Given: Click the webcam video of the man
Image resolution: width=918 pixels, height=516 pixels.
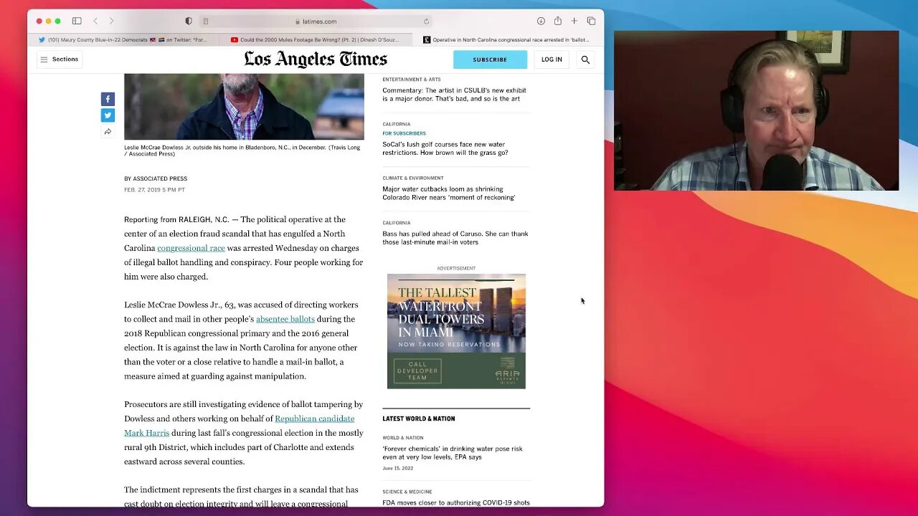Looking at the screenshot, I should point(756,110).
